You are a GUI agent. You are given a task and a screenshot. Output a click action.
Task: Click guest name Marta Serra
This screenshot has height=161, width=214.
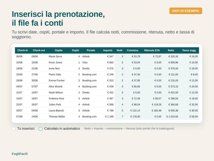[55, 56]
